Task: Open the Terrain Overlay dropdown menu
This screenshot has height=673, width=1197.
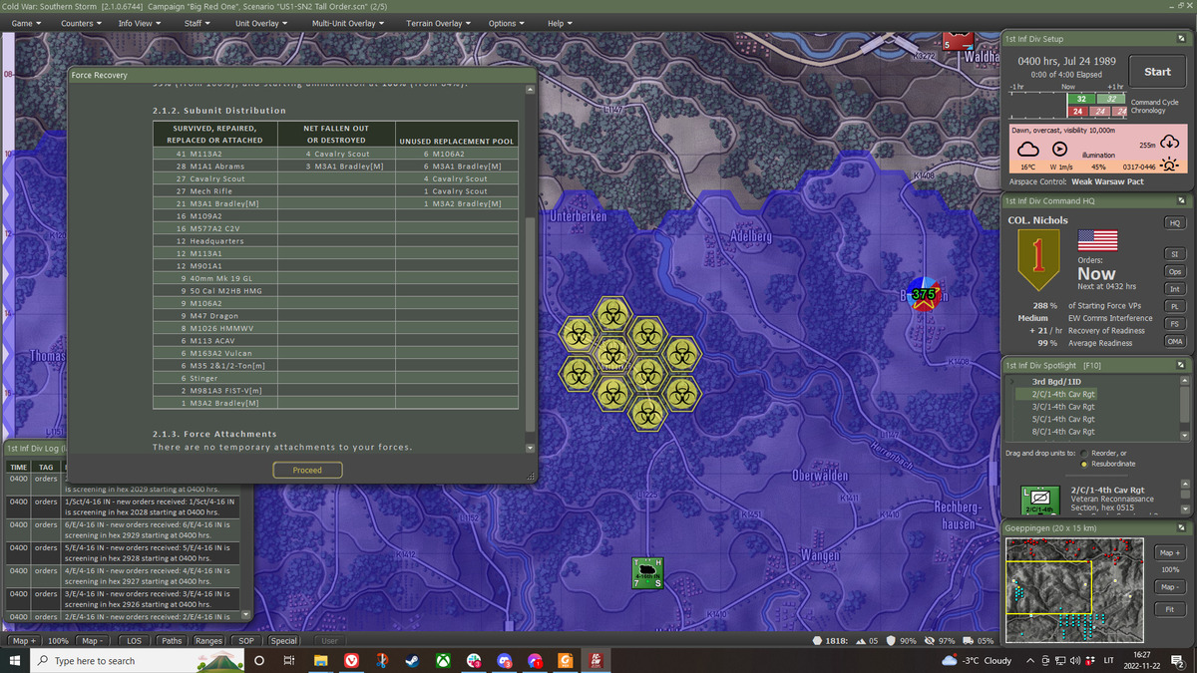Action: point(439,23)
